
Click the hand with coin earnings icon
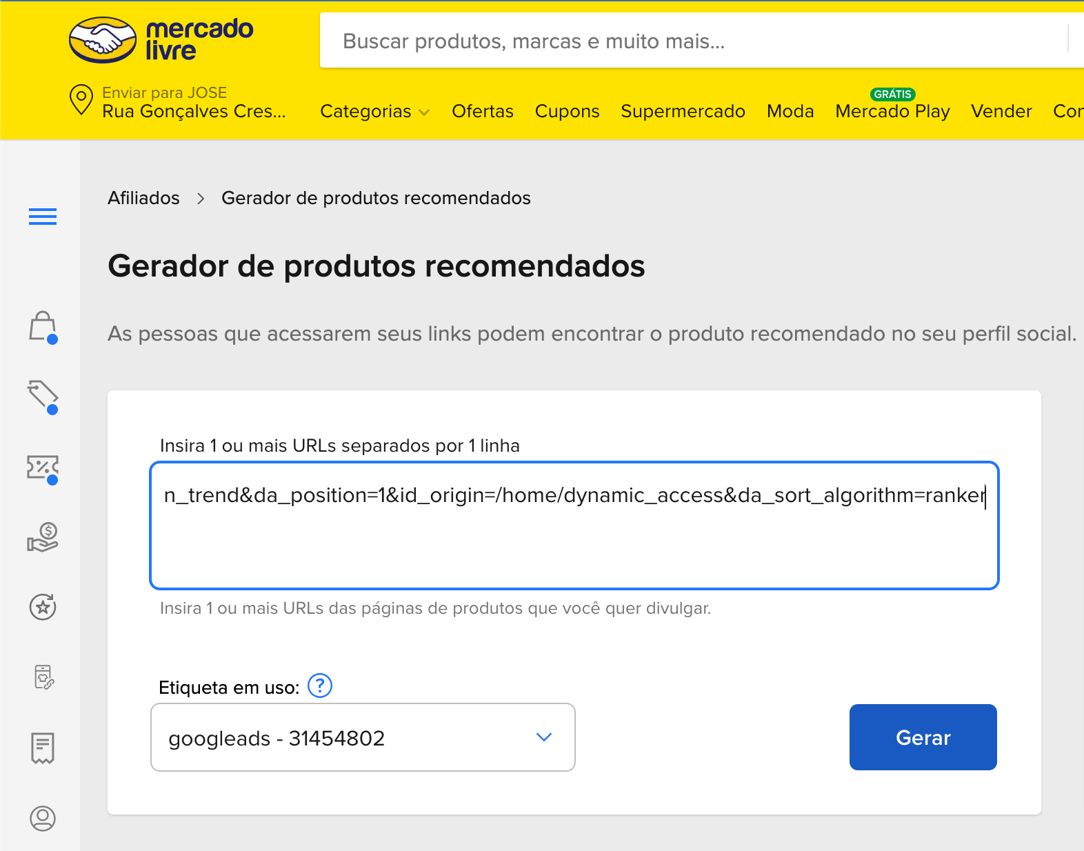click(x=43, y=537)
